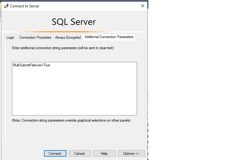Click the orange line under SQL Server
252x160 pixels.
click(65, 32)
